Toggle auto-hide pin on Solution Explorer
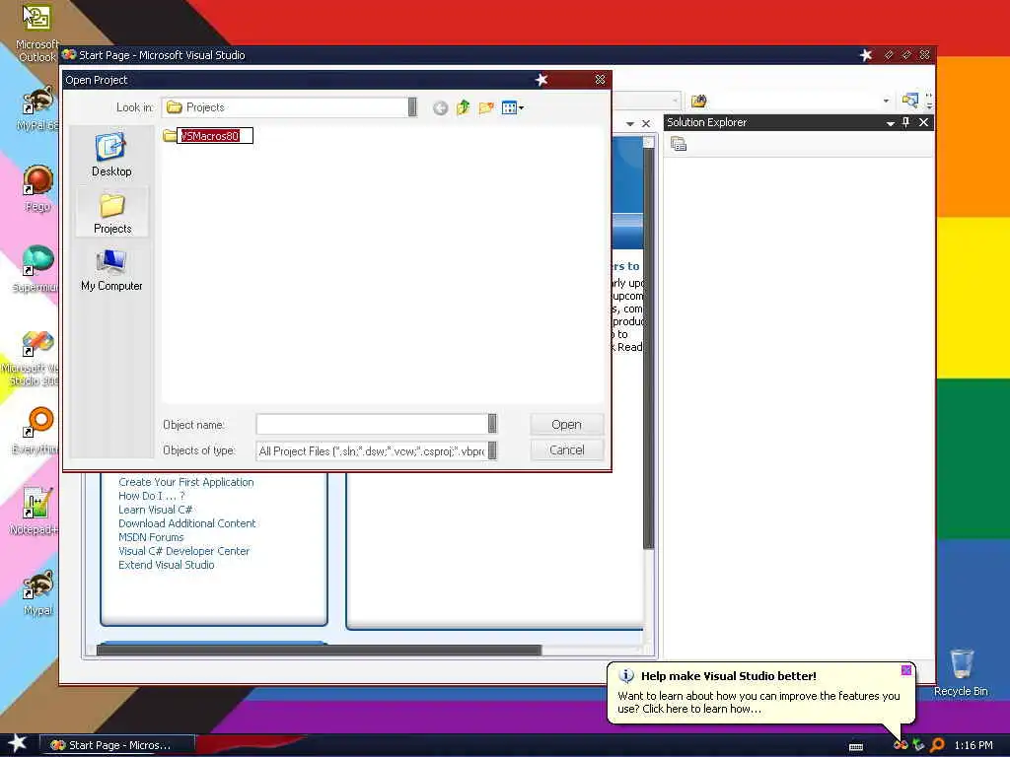 (x=906, y=122)
